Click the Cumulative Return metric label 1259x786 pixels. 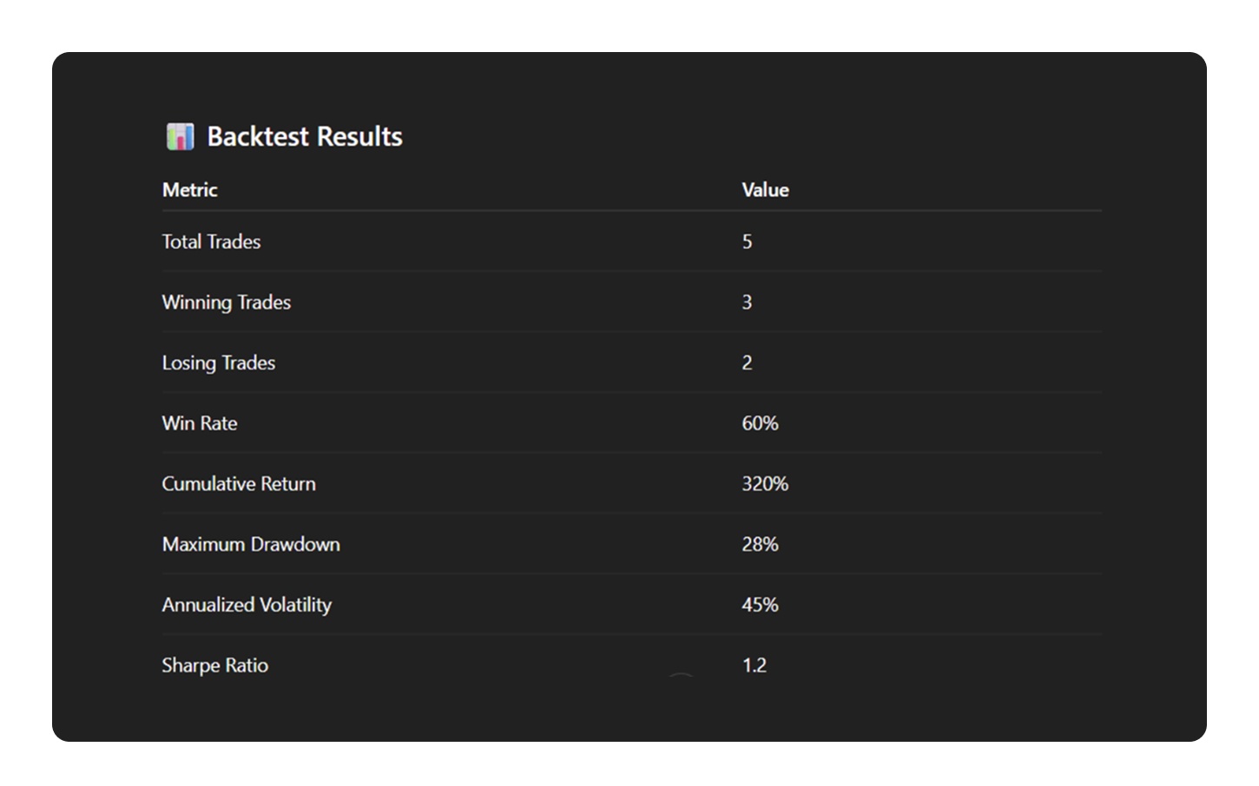coord(239,484)
